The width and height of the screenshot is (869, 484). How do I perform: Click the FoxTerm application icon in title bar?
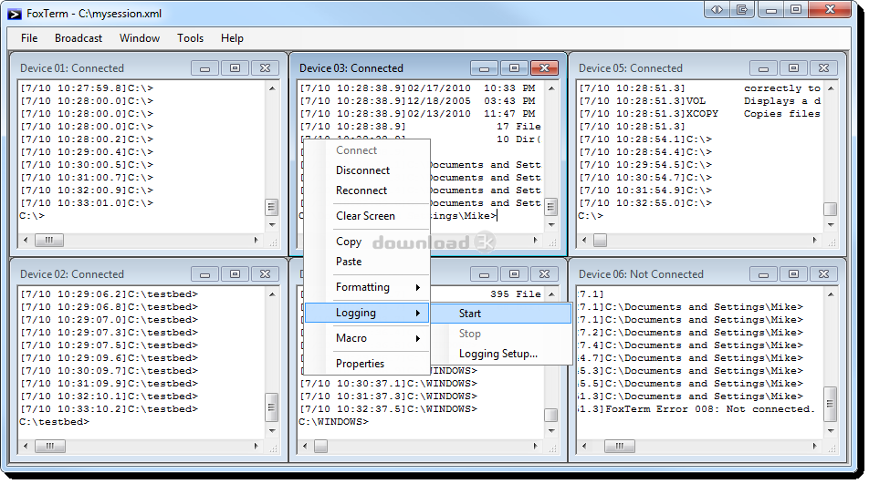click(15, 14)
